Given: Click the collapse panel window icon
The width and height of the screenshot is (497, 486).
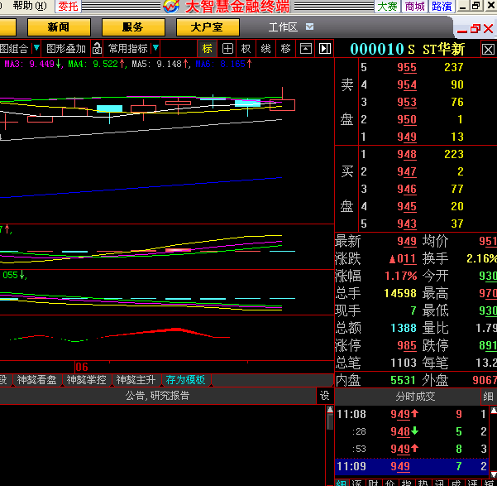Looking at the screenshot, I should point(305,49).
